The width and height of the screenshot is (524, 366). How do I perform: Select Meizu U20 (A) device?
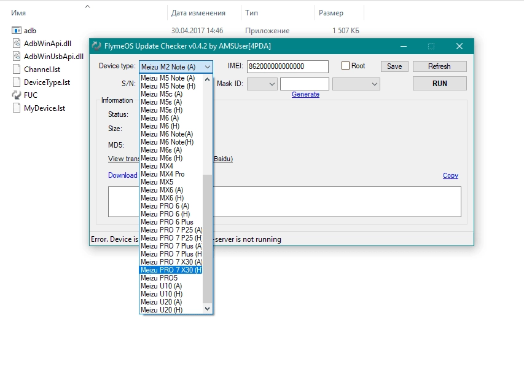pyautogui.click(x=171, y=302)
